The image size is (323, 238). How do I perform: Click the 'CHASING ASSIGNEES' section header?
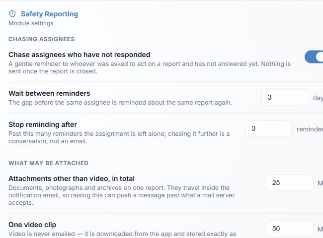[42, 39]
